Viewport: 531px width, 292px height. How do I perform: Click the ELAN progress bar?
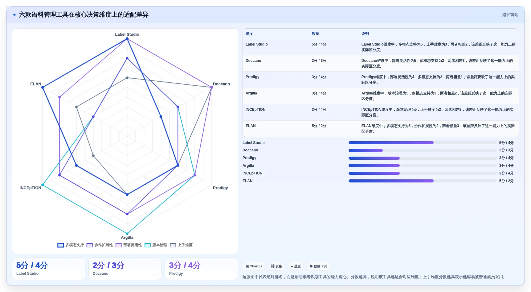tap(423, 181)
